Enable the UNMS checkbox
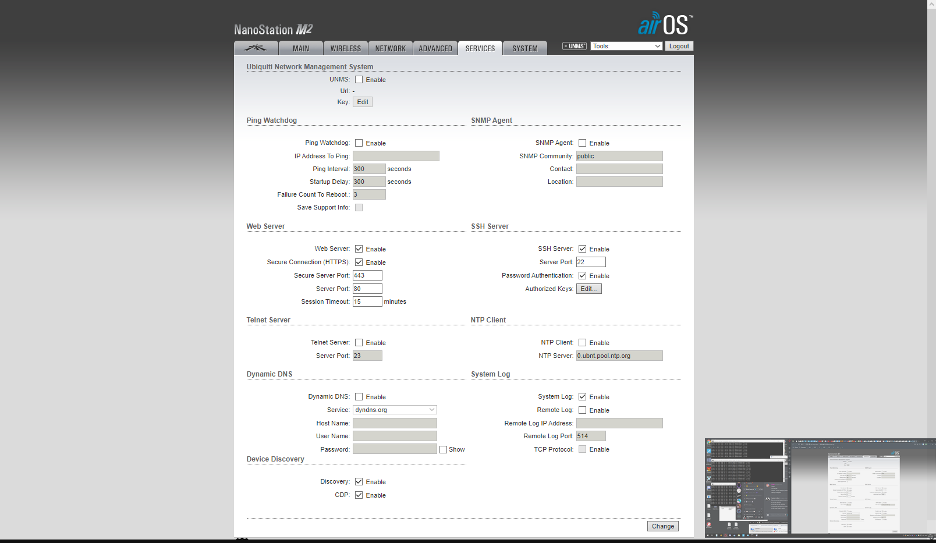This screenshot has height=543, width=936. [359, 80]
